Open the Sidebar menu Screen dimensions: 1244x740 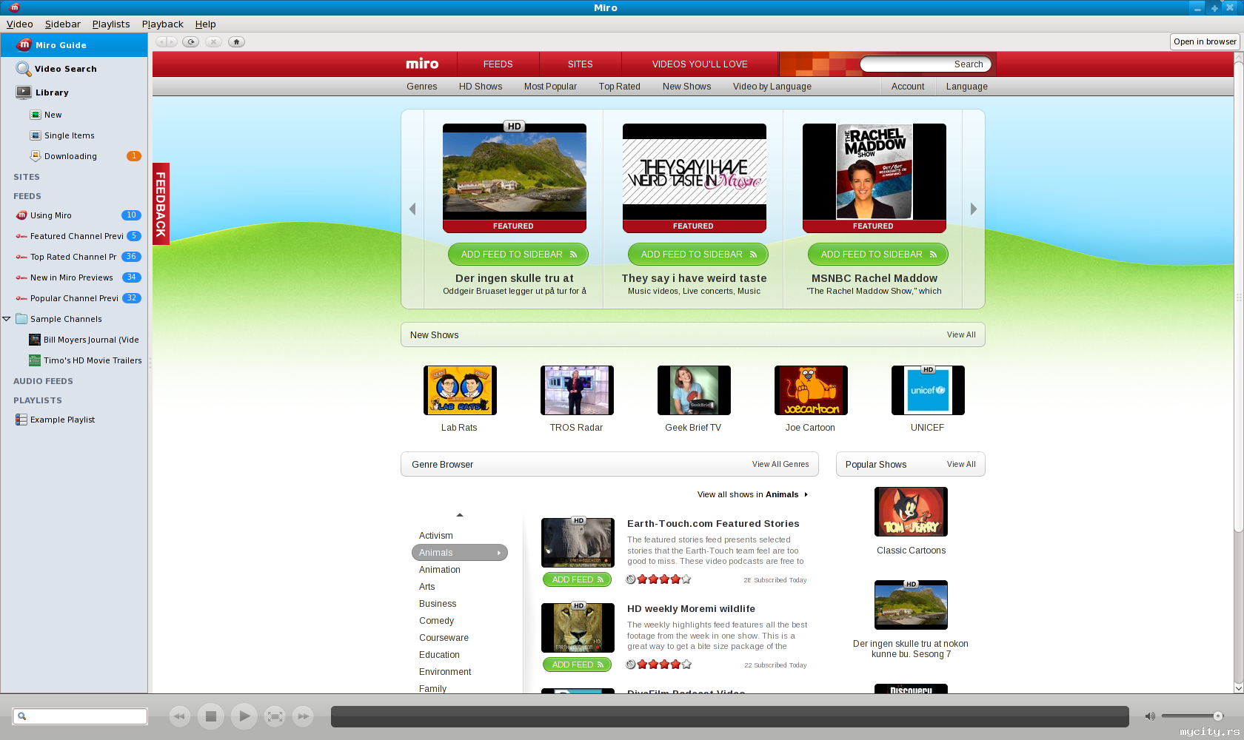pos(63,24)
